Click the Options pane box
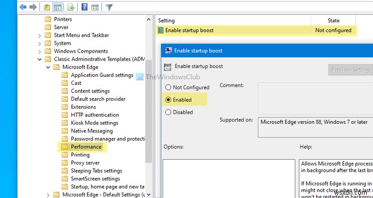Image resolution: width=373 pixels, height=198 pixels. [229, 178]
